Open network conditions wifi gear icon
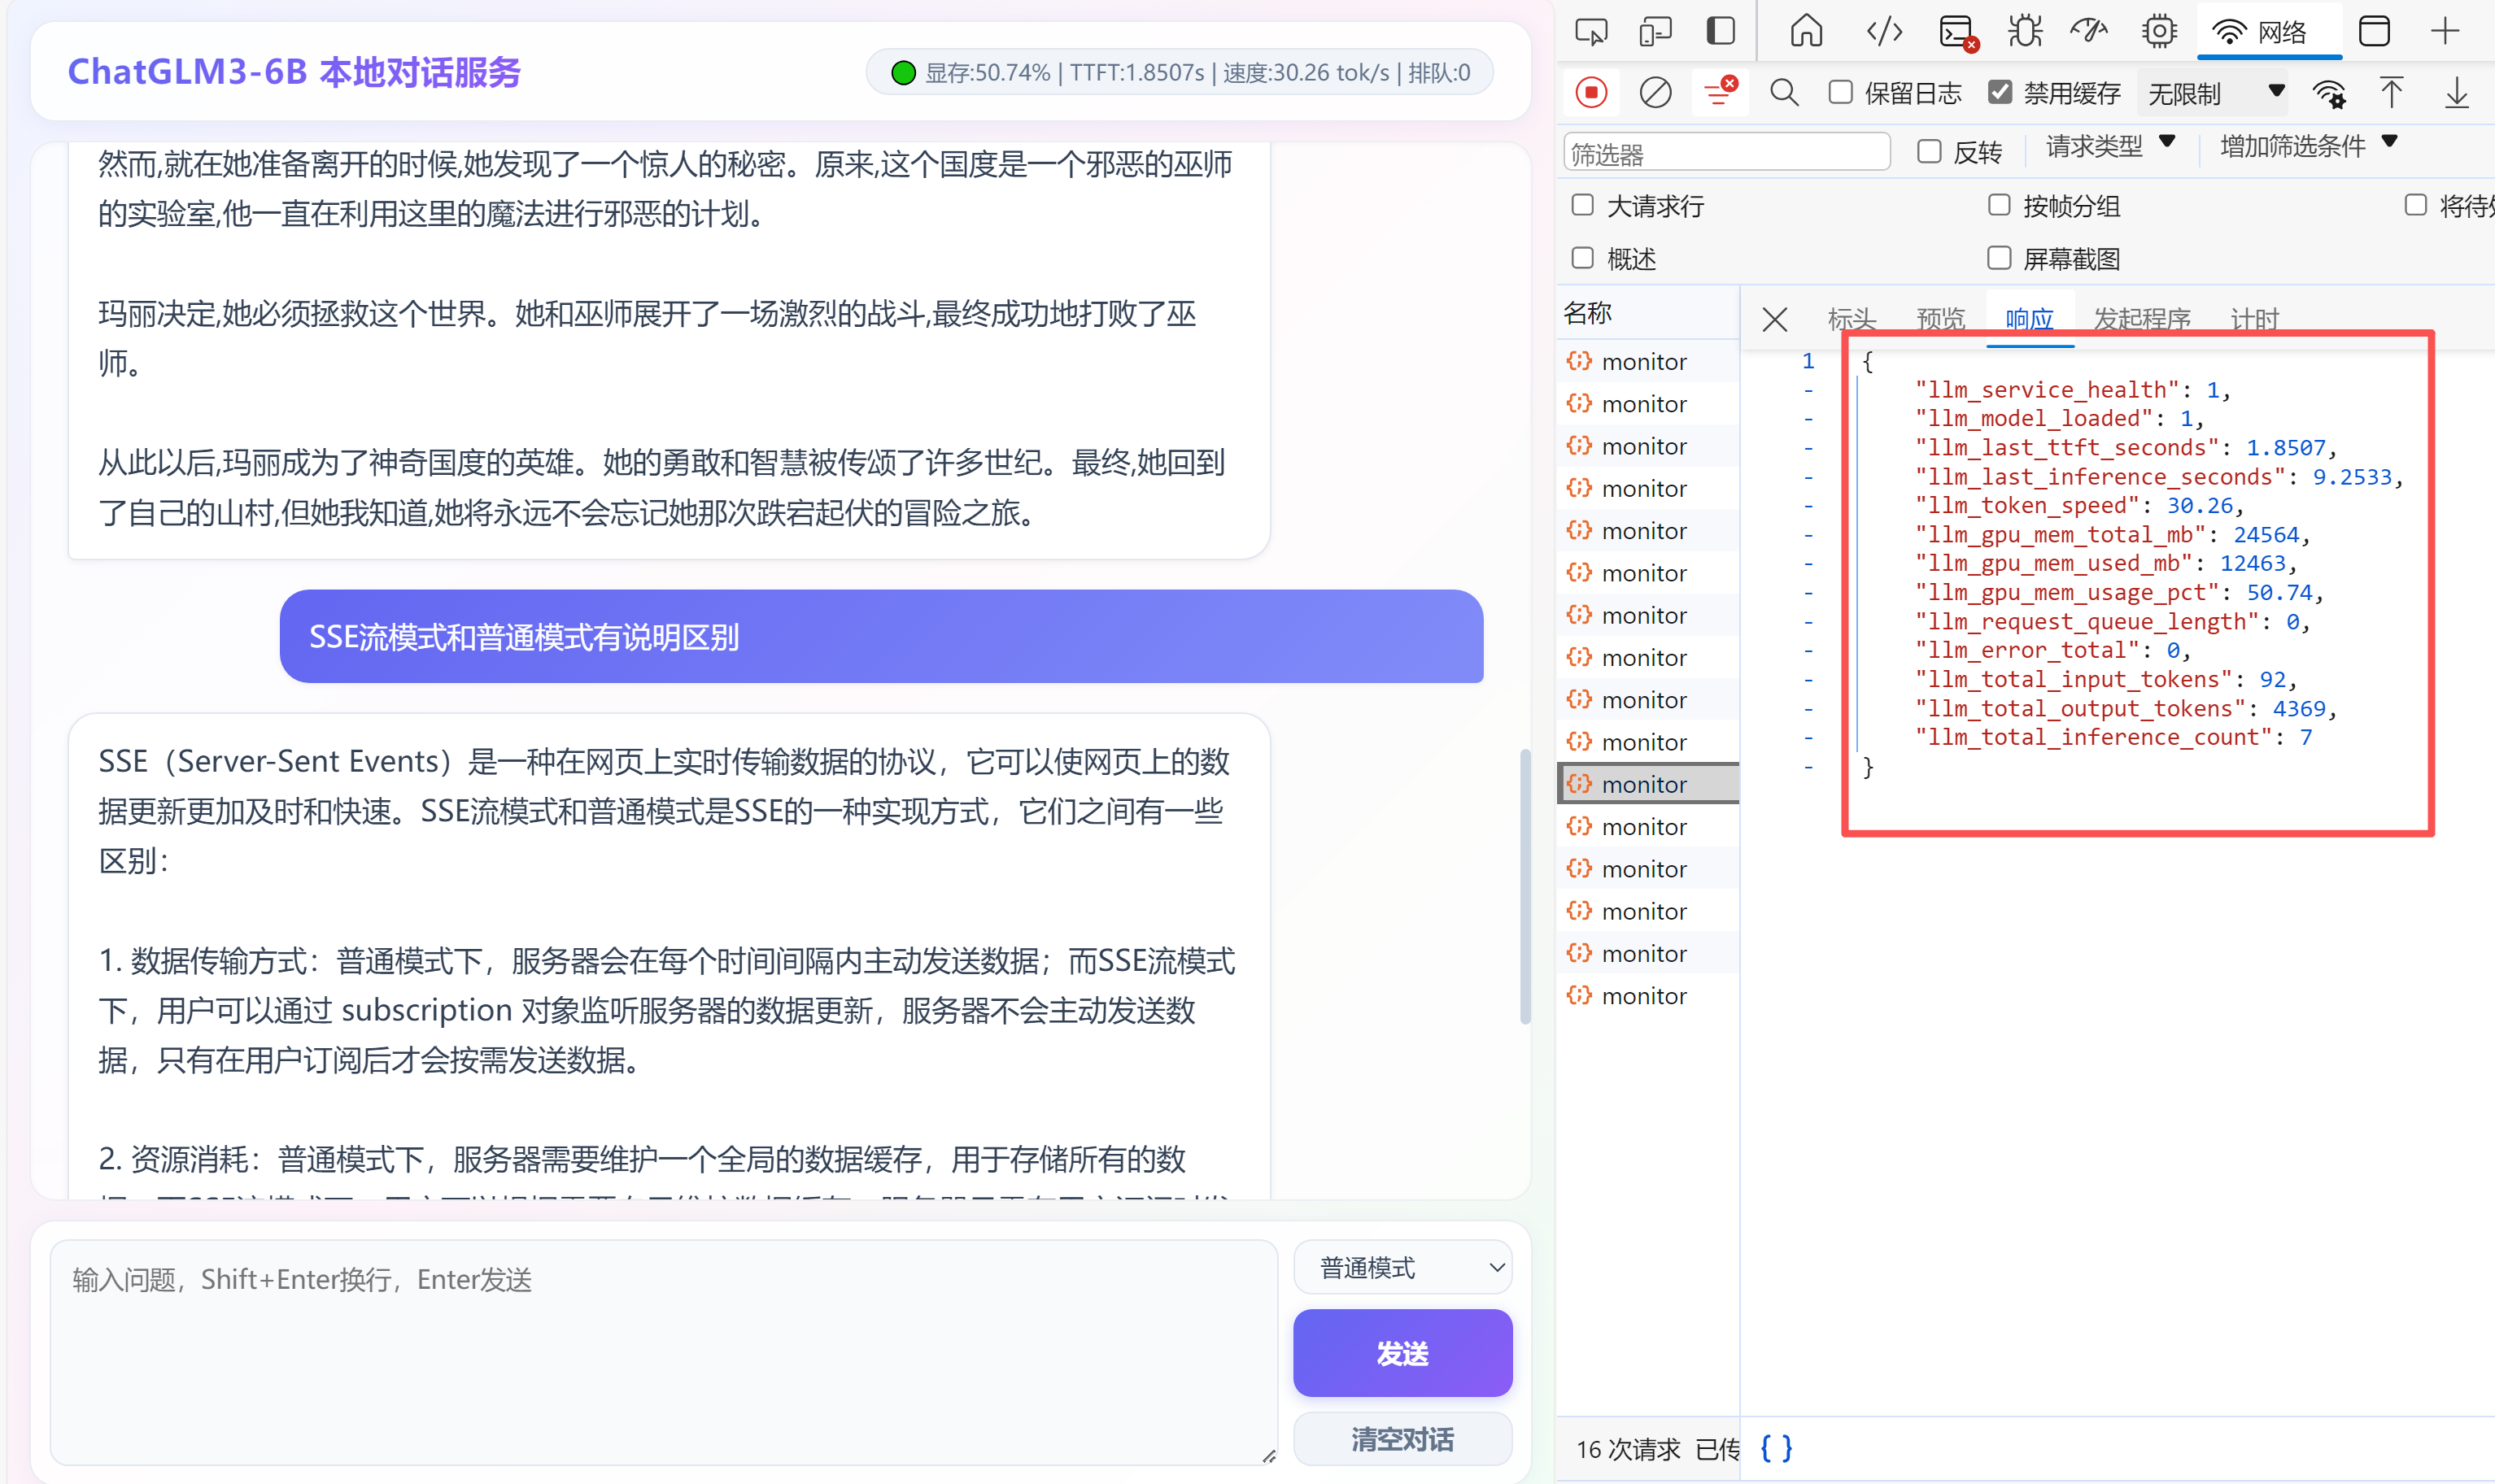The image size is (2495, 1484). (x=2330, y=94)
